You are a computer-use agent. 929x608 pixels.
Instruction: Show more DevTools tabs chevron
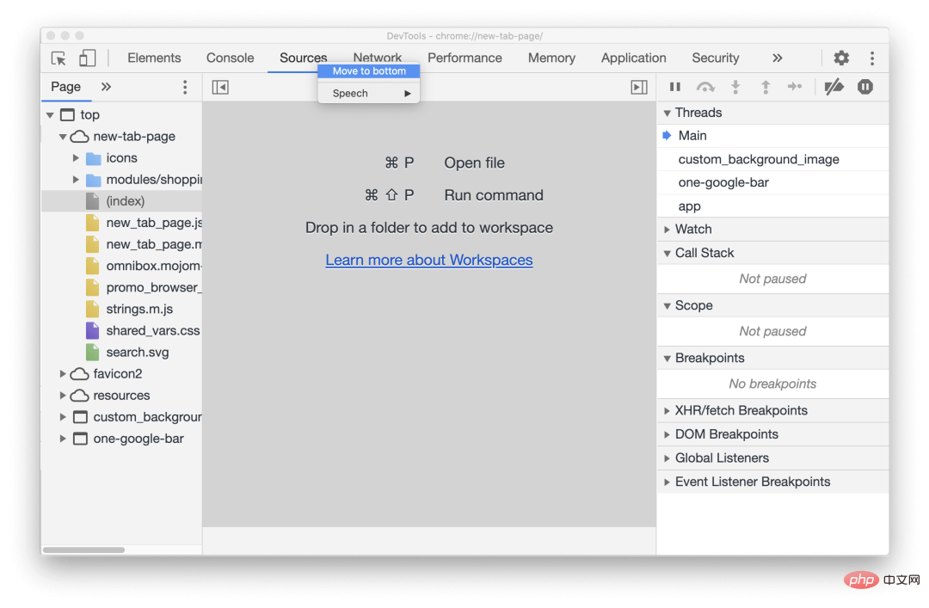[778, 58]
